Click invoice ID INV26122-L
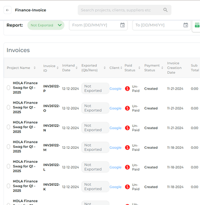Screen dimensions: 200x205 pos(52,167)
